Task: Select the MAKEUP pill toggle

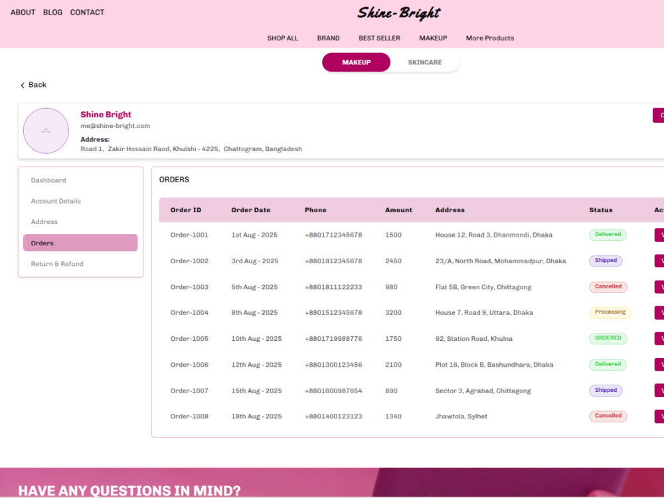Action: [x=356, y=62]
